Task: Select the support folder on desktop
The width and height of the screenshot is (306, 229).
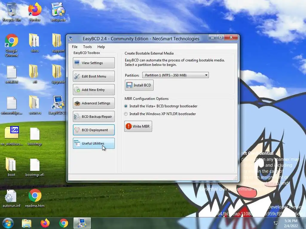Action: pos(58,43)
